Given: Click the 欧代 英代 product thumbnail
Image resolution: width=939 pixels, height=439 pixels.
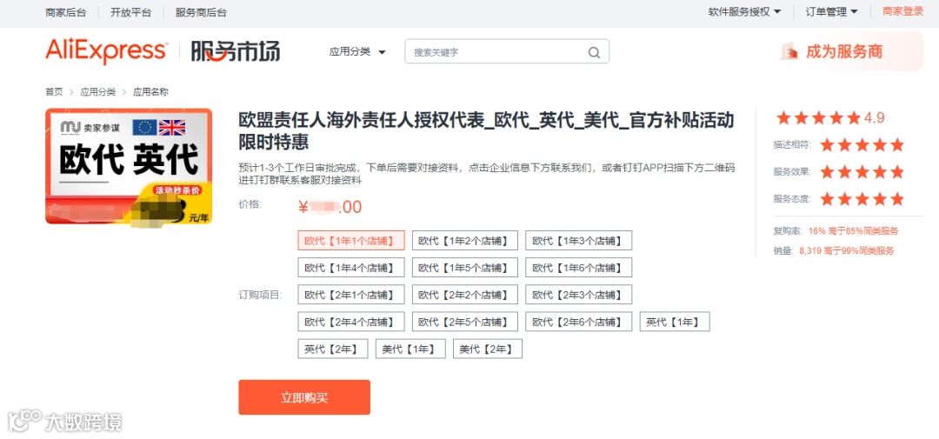Looking at the screenshot, I should tap(129, 166).
